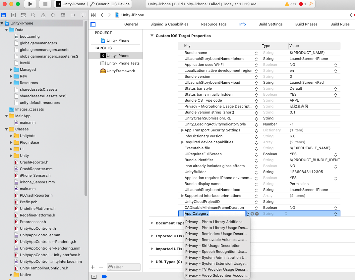355x280 pixels.
Task: Toggle the debug area visibility
Action: click(94, 277)
